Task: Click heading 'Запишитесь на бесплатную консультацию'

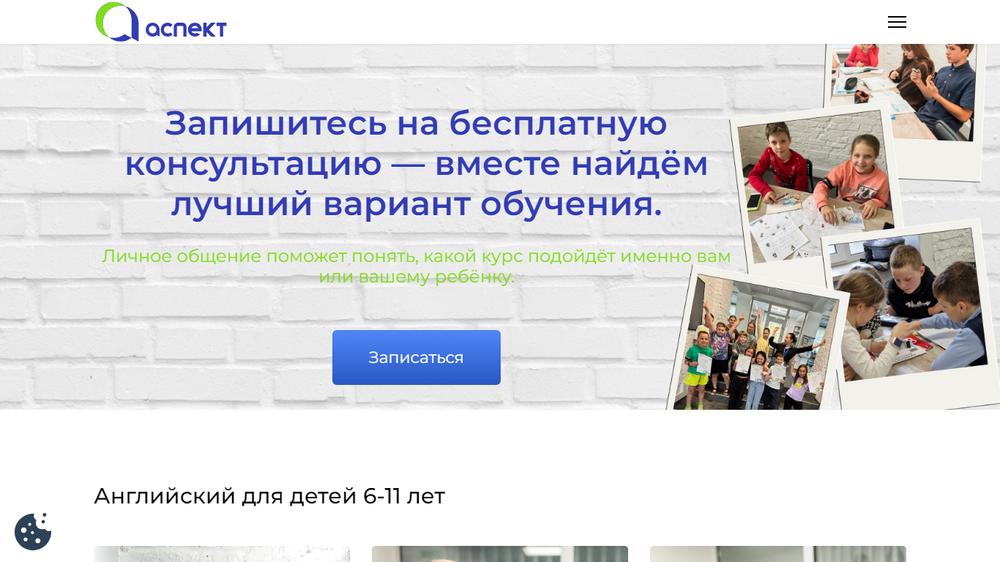Action: pyautogui.click(x=417, y=163)
